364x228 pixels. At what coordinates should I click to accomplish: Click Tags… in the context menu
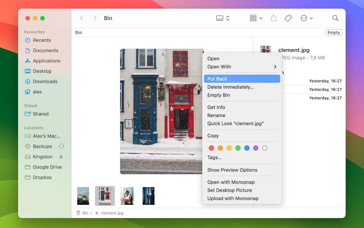point(214,157)
